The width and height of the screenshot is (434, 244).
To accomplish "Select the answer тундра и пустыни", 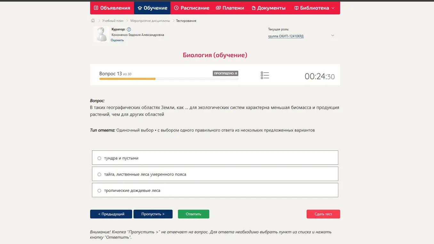I will pyautogui.click(x=215, y=158).
